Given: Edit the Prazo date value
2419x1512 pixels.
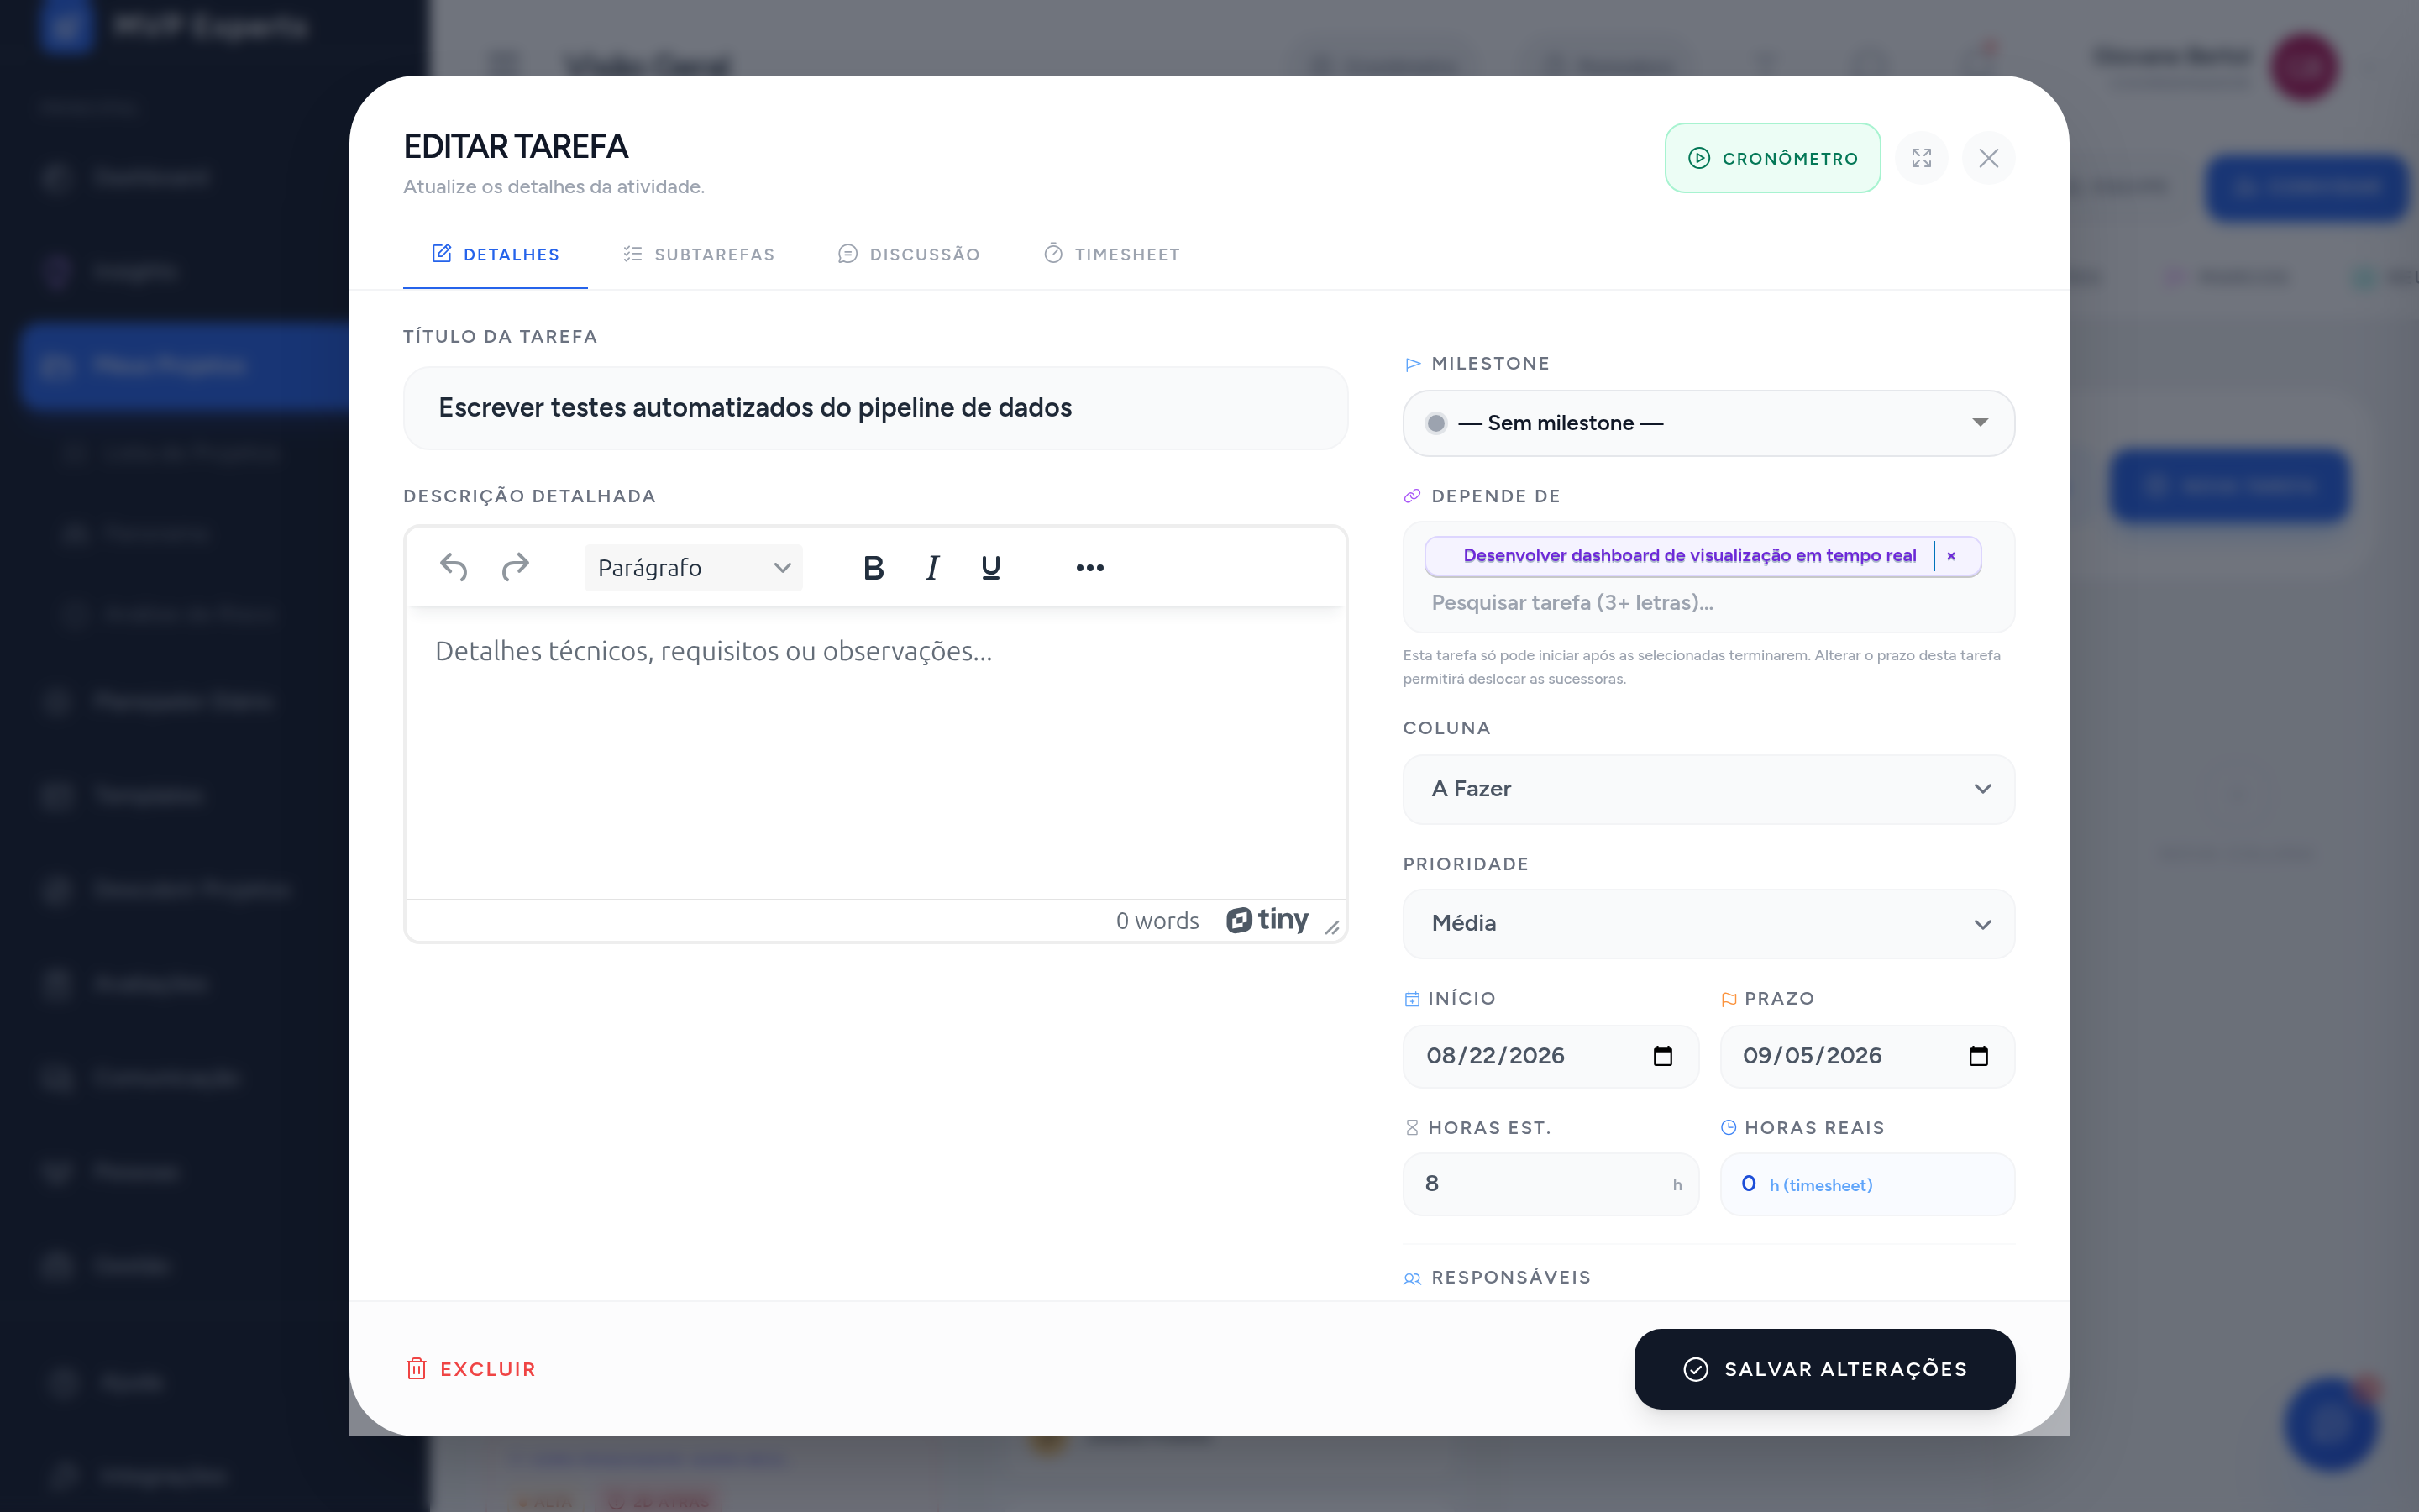Looking at the screenshot, I should pos(1813,1056).
